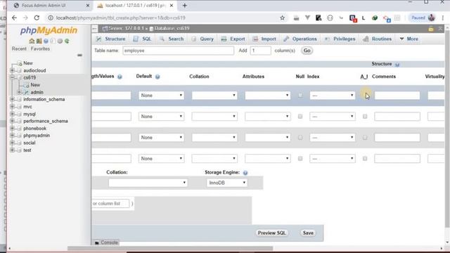Open the Collation dropdown in the first row
This screenshot has width=450, height=253.
click(x=214, y=96)
